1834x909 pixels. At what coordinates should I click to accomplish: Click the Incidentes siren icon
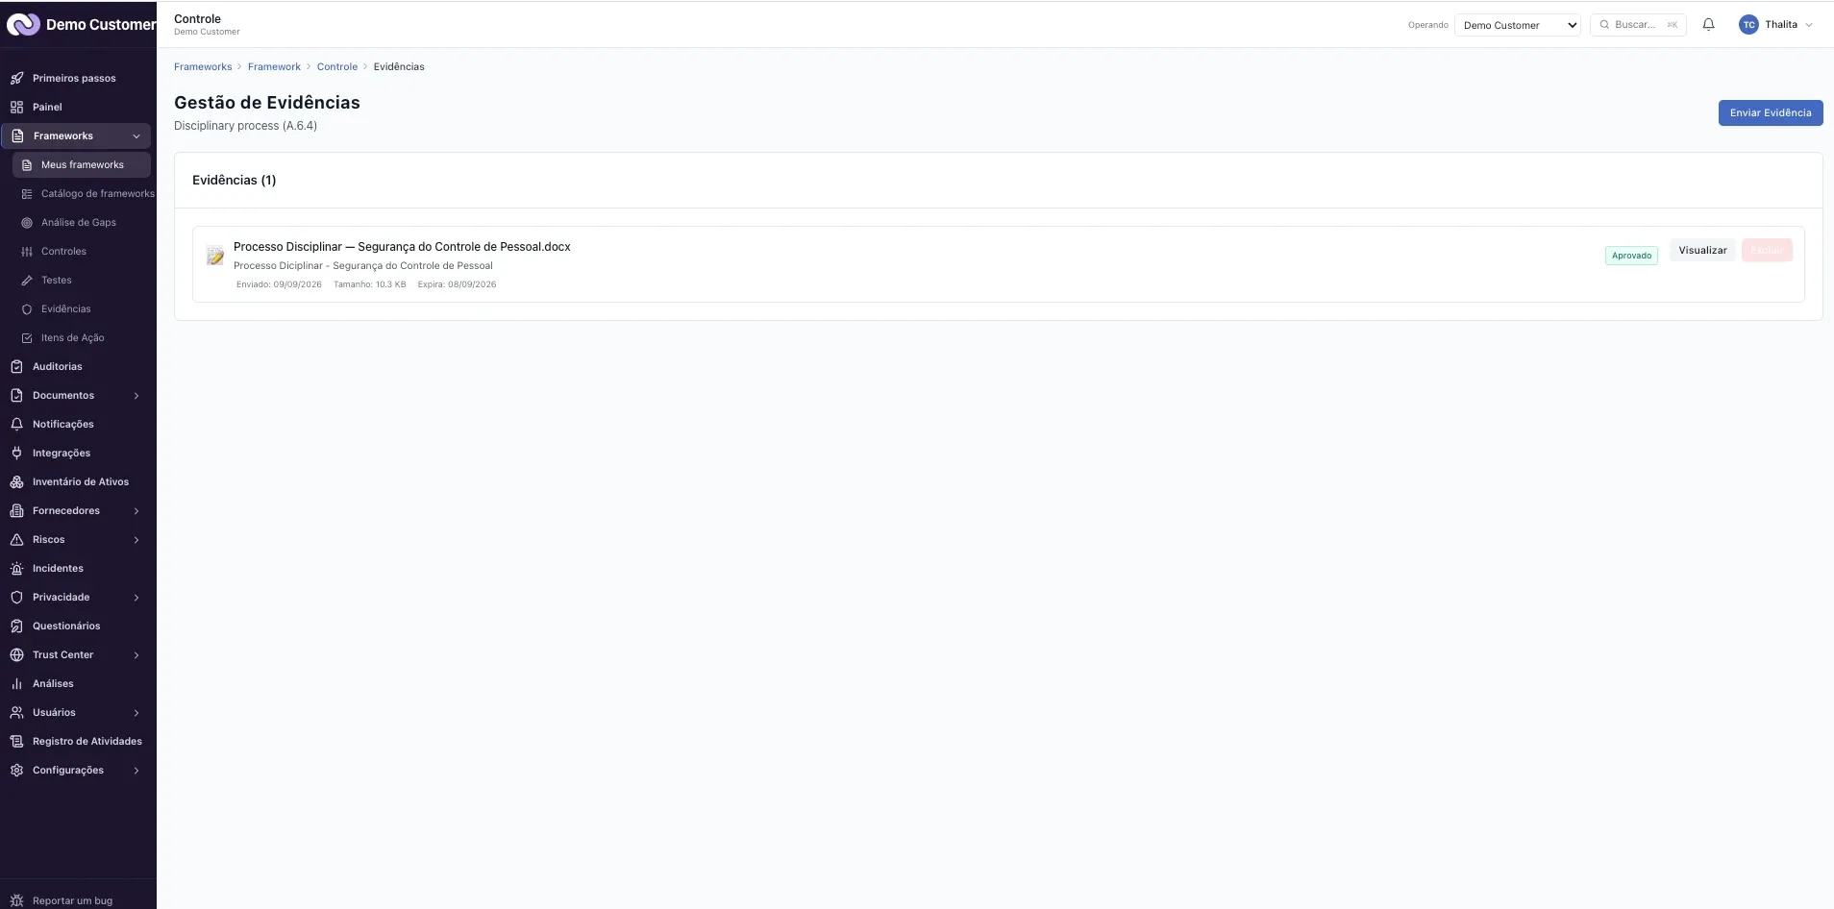pyautogui.click(x=16, y=568)
